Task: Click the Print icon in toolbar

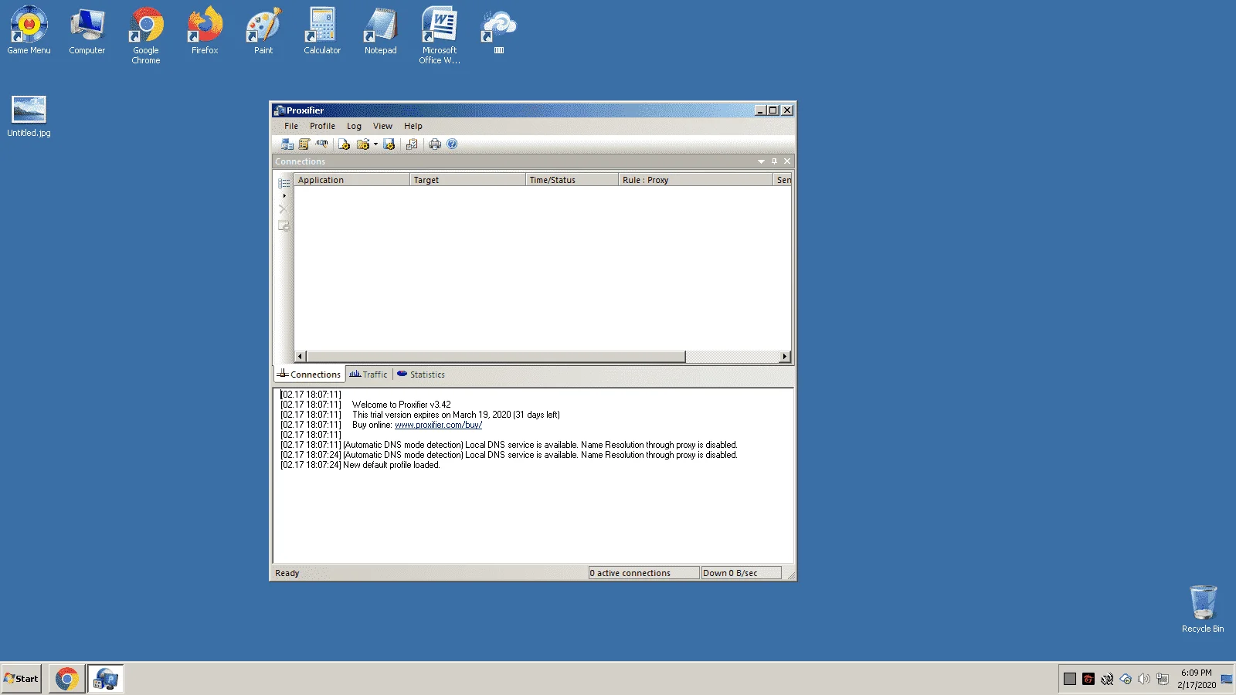Action: point(435,144)
